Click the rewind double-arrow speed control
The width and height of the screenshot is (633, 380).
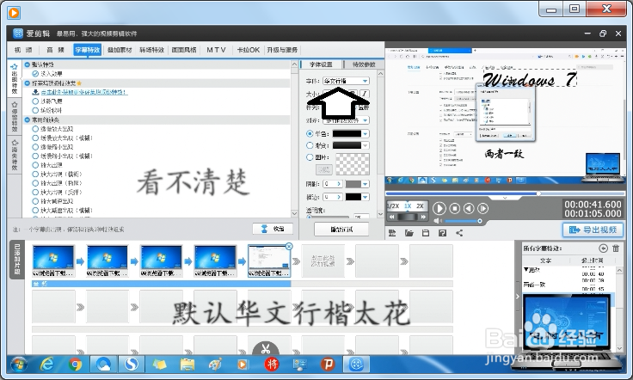[x=391, y=217]
